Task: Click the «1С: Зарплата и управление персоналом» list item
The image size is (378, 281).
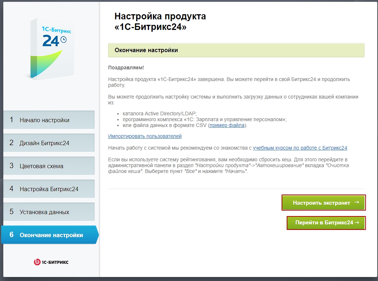Action: (x=205, y=119)
